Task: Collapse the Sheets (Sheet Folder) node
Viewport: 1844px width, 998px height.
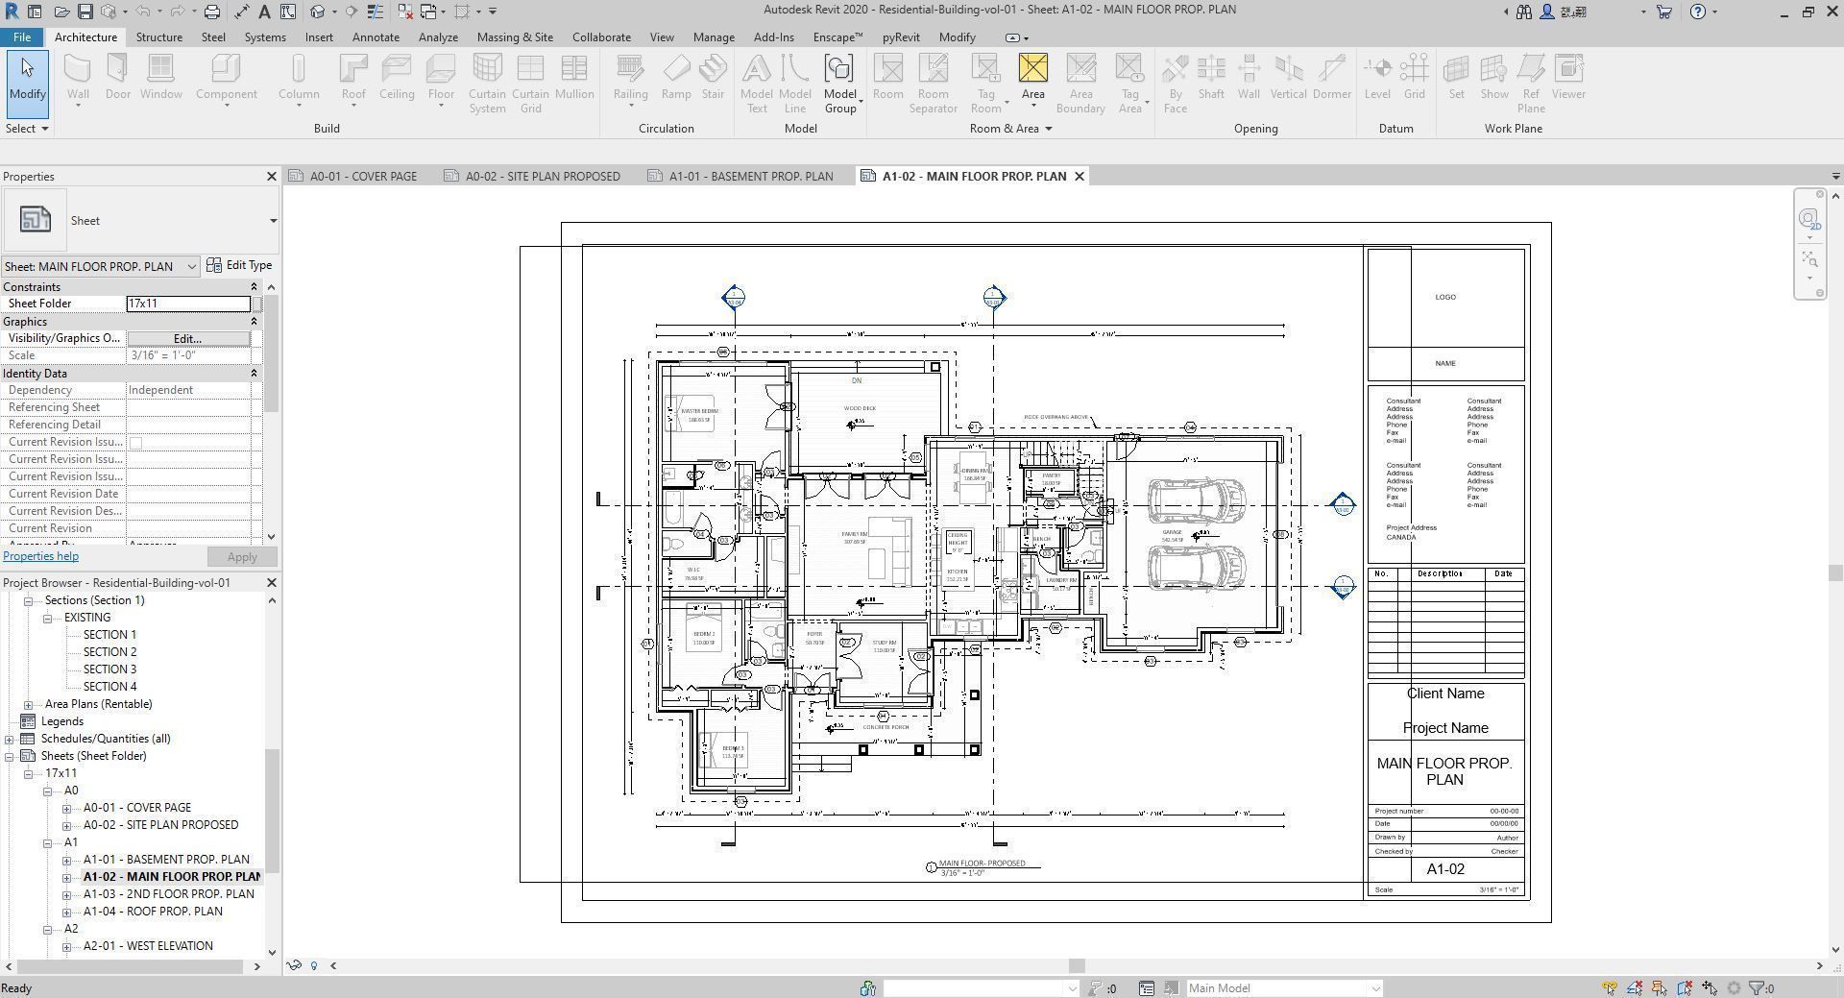Action: tap(9, 756)
